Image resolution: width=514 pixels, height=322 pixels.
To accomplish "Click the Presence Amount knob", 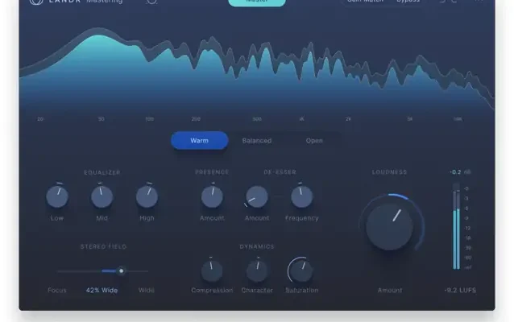I will 212,196.
